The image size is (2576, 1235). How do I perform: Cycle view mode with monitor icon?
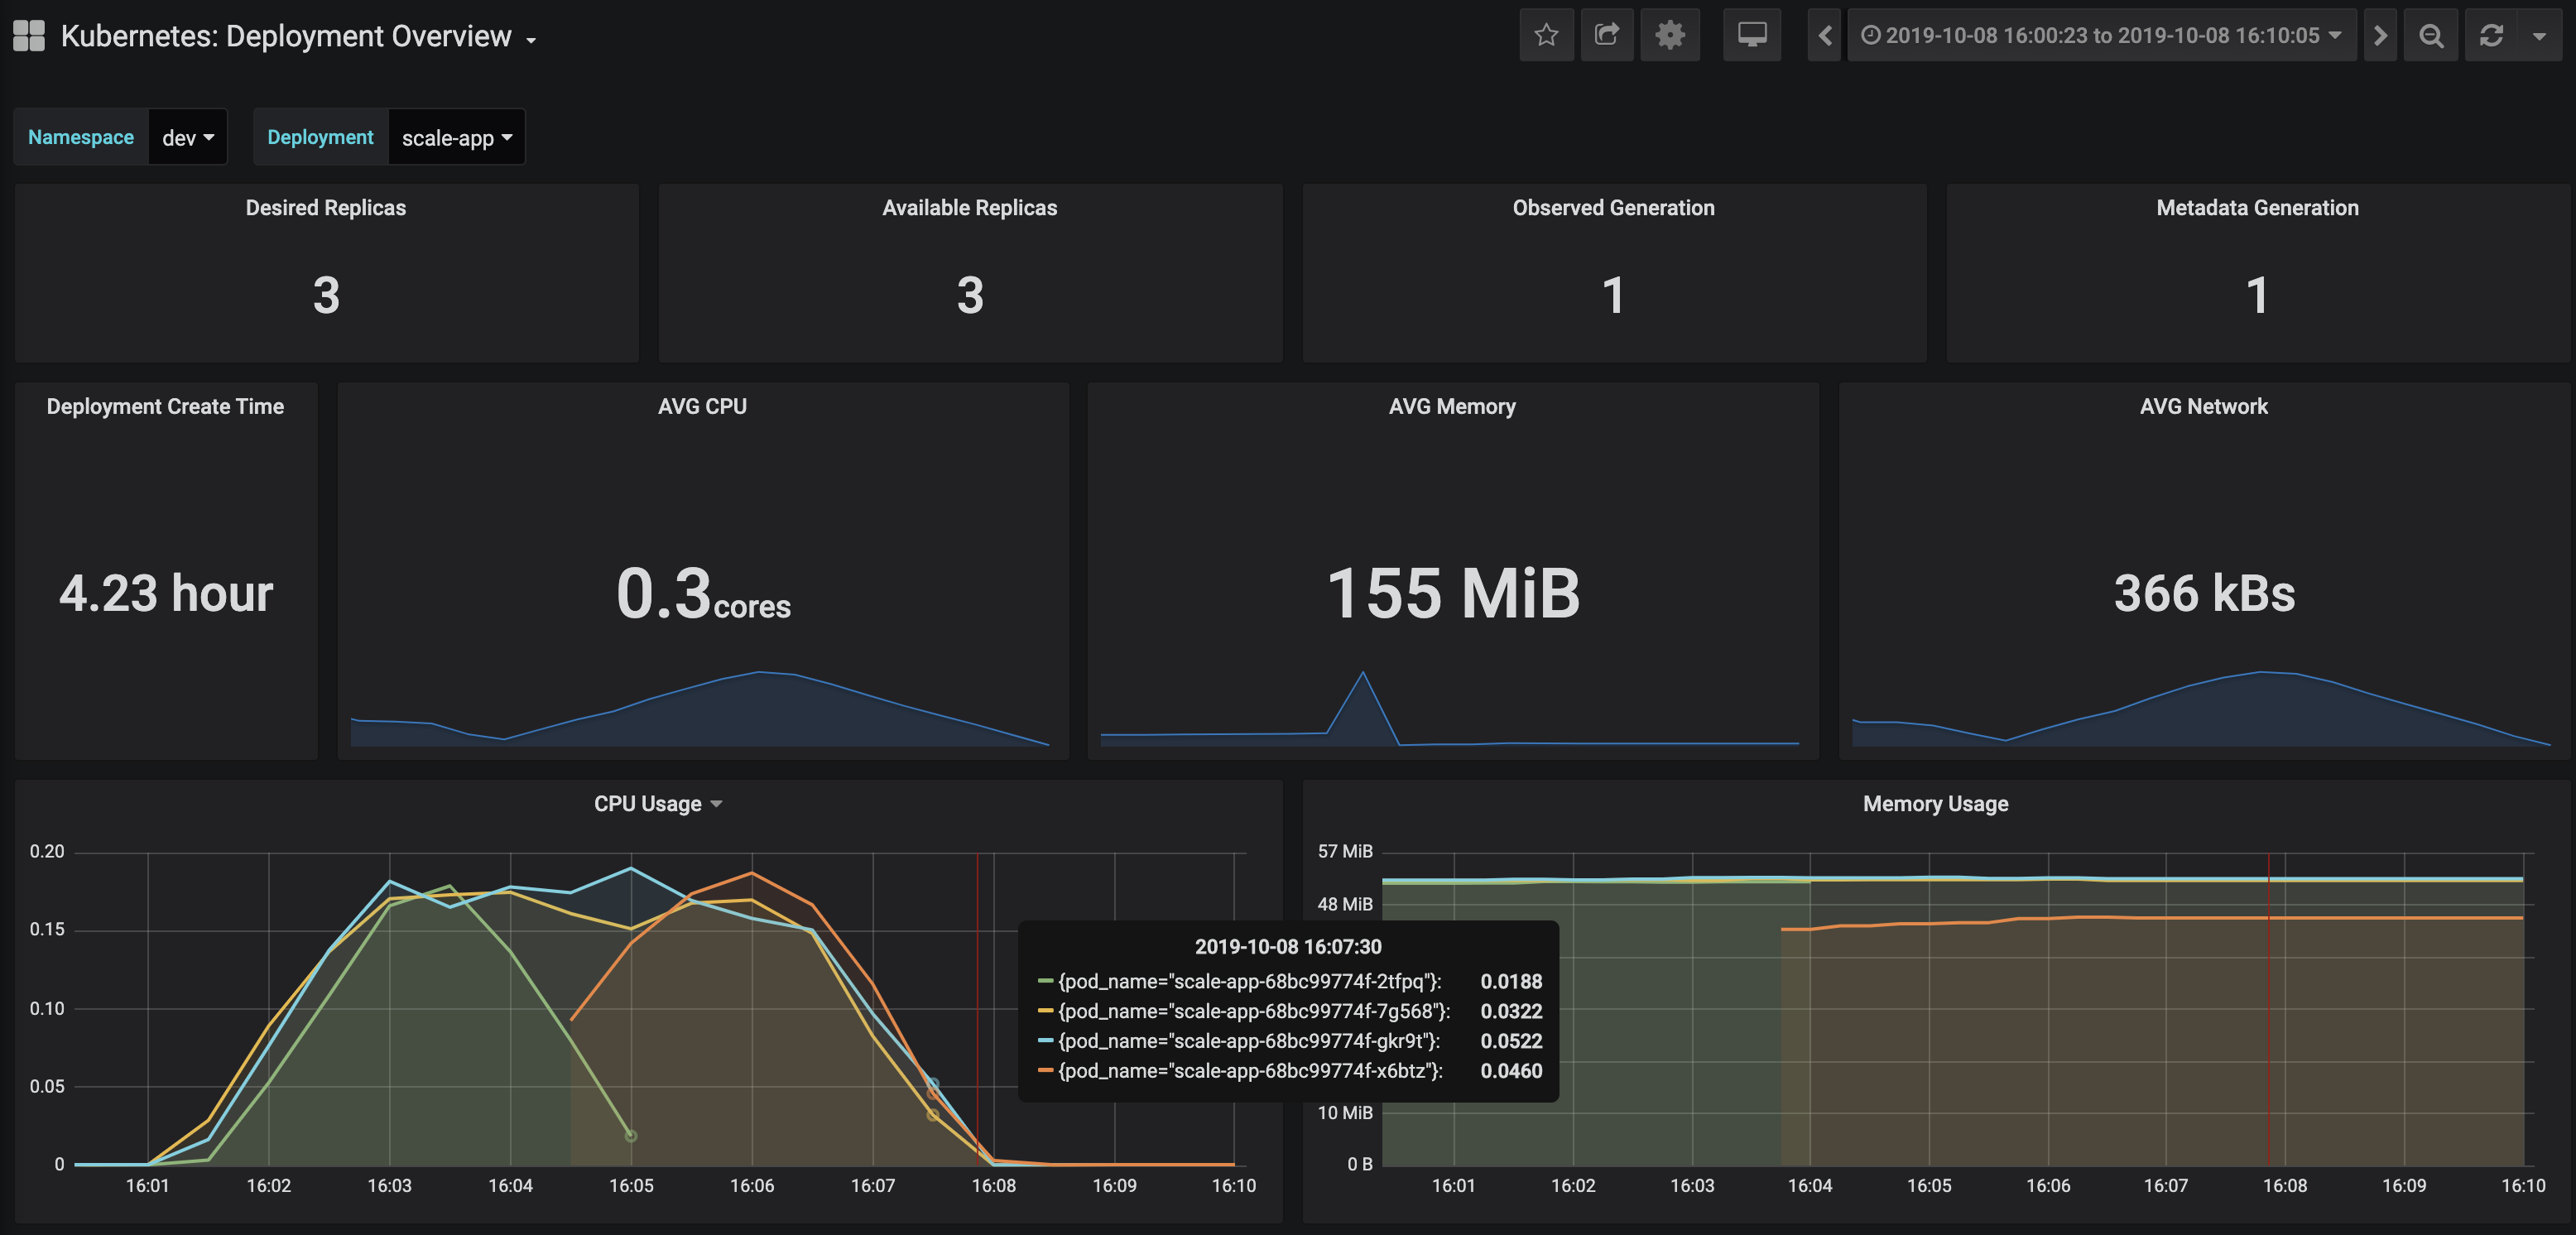pos(1751,36)
